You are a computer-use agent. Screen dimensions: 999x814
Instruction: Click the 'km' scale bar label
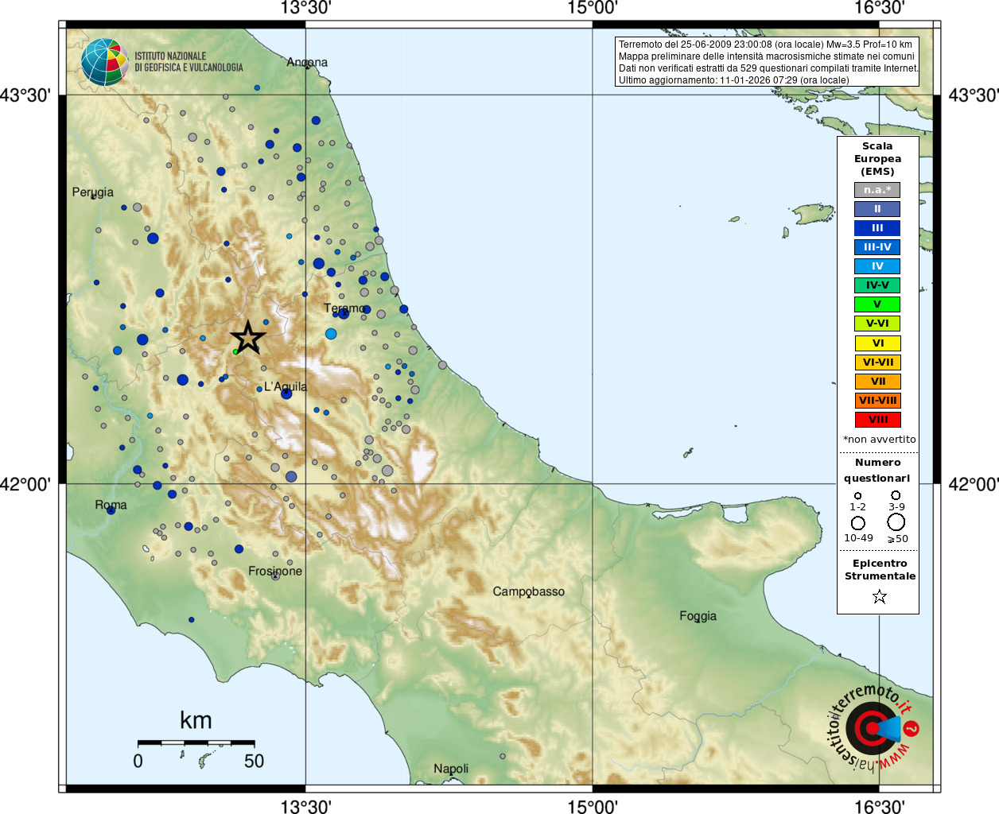[x=196, y=720]
